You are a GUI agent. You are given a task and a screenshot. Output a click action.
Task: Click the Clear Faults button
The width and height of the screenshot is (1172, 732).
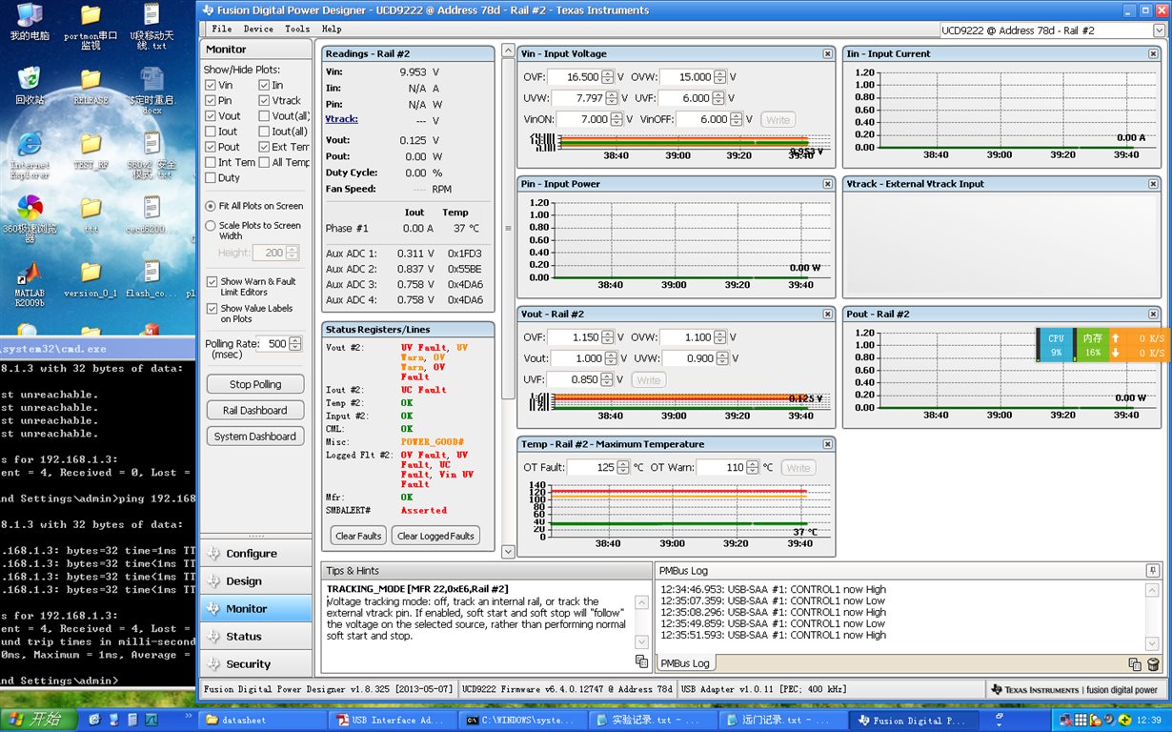(358, 536)
